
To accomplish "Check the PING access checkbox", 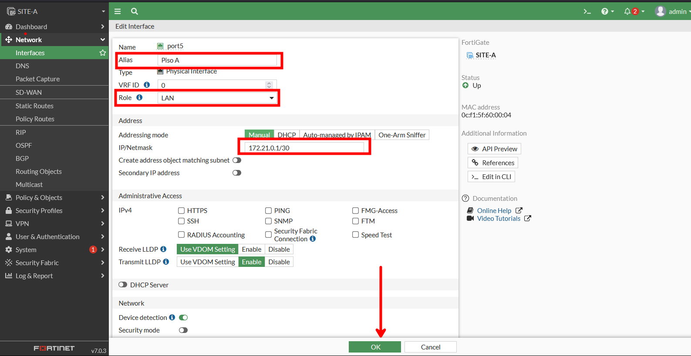I will (x=269, y=210).
